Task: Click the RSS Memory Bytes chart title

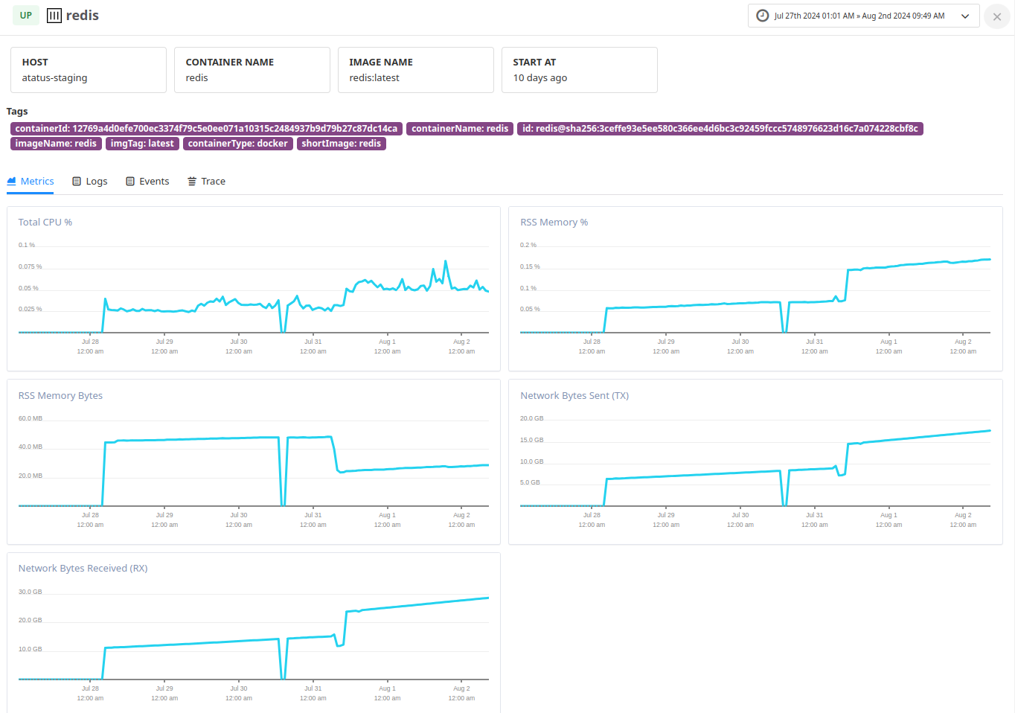Action: [60, 396]
